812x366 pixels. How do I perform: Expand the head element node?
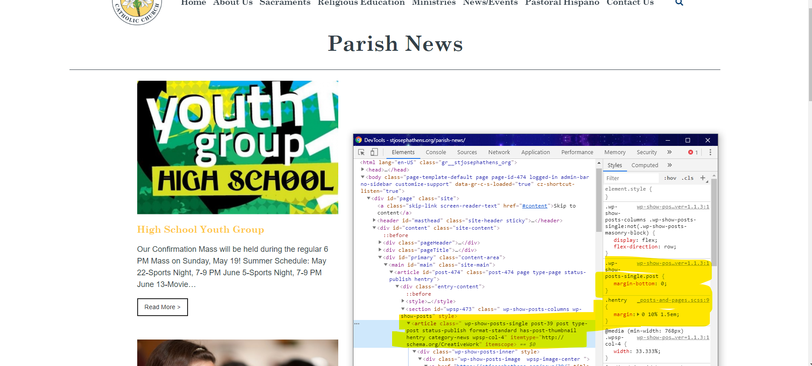[x=363, y=170]
